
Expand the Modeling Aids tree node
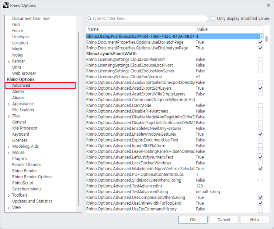pos(8,147)
